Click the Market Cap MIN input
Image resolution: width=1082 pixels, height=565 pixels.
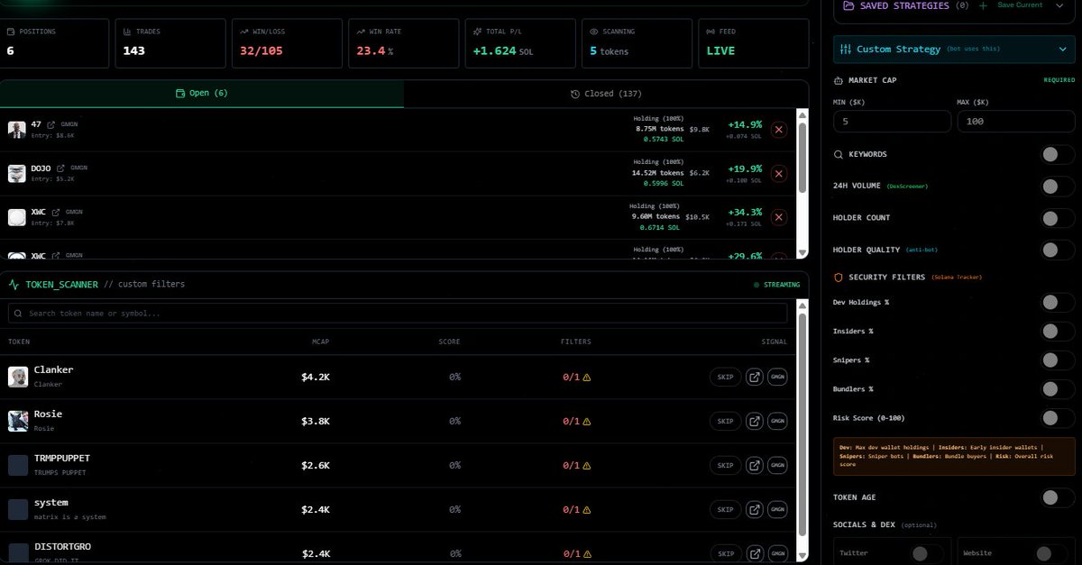click(892, 121)
